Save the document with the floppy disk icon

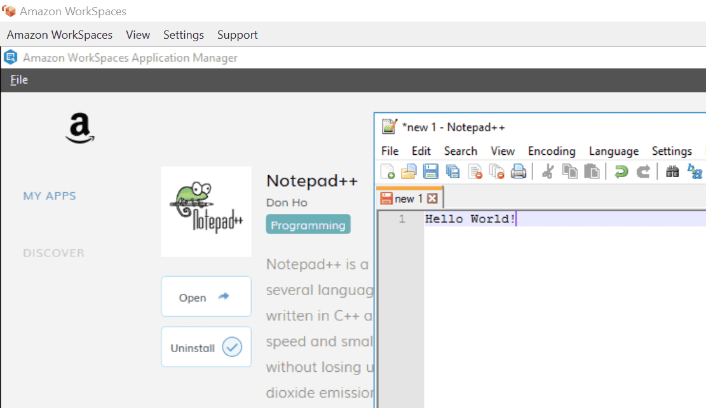431,171
